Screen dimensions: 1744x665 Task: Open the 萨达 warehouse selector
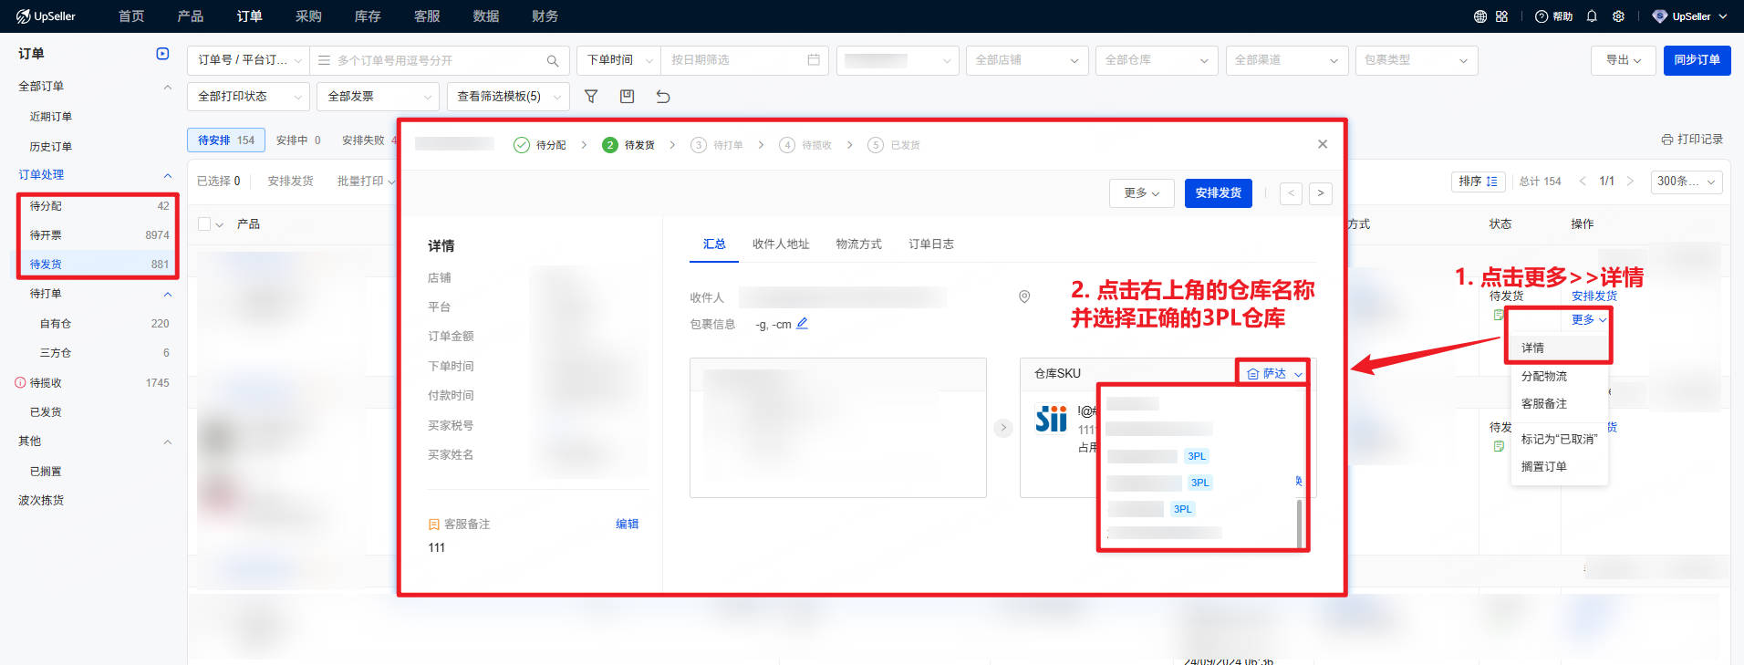click(1274, 374)
